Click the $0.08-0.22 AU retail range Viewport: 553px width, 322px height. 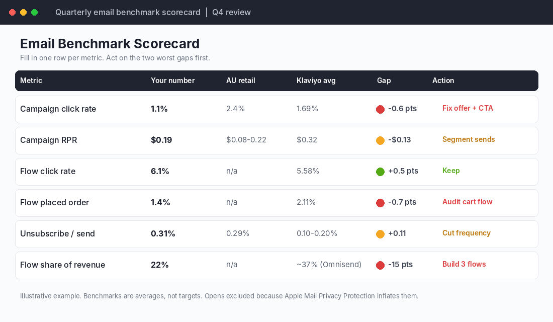(246, 140)
